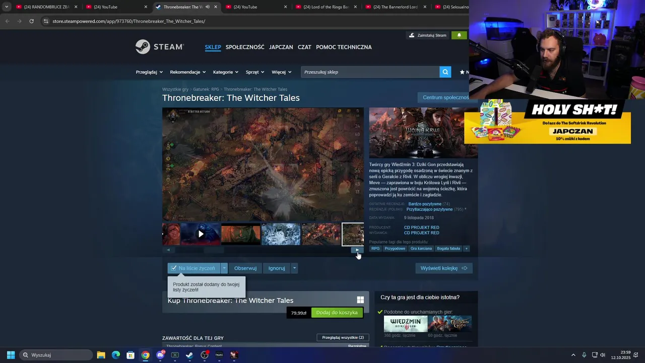Open Microsoft Store from the taskbar
The image size is (645, 363).
[131, 355]
